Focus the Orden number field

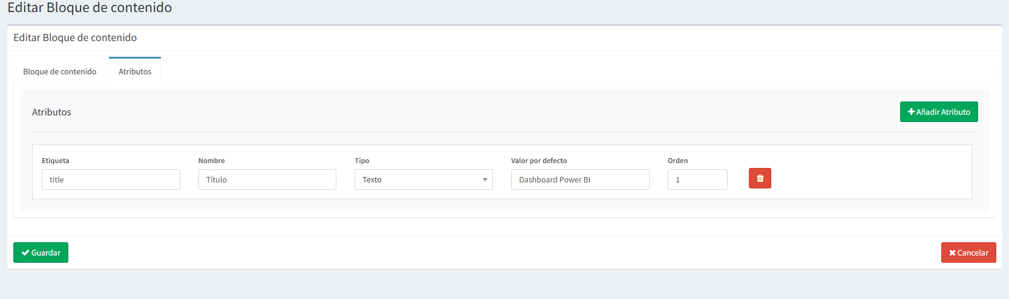click(697, 179)
